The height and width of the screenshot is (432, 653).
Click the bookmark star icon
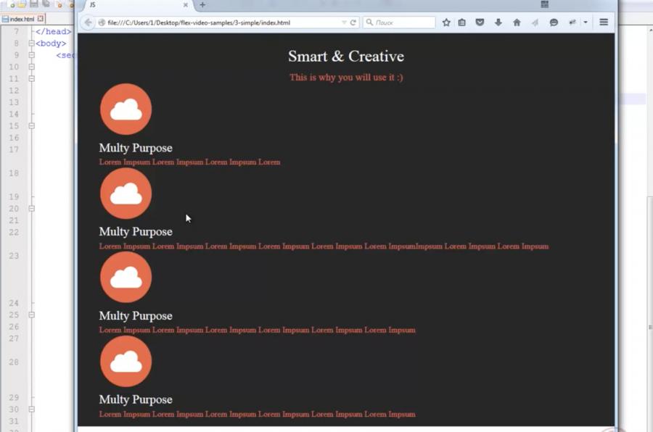[x=446, y=22]
